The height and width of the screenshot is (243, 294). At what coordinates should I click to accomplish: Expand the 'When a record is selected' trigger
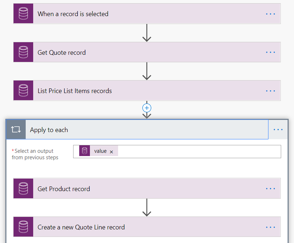[x=143, y=14]
